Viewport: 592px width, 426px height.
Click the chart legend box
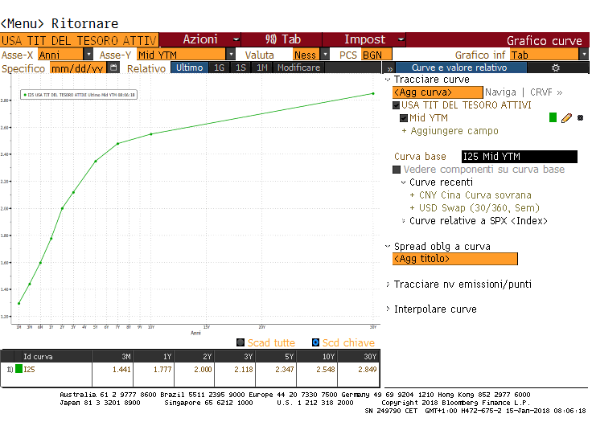point(79,95)
